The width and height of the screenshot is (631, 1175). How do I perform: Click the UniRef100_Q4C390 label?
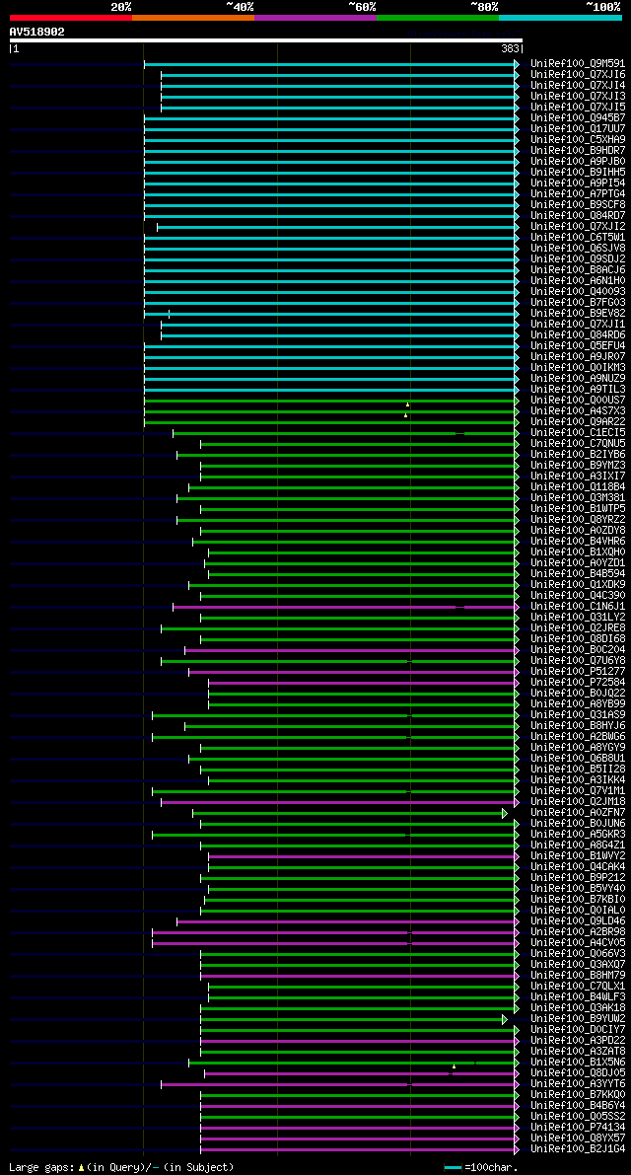coord(577,596)
